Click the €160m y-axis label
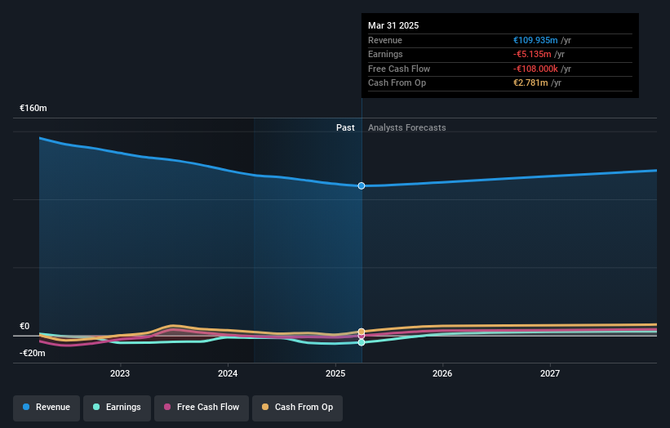Viewport: 670px width, 428px height. [x=33, y=108]
